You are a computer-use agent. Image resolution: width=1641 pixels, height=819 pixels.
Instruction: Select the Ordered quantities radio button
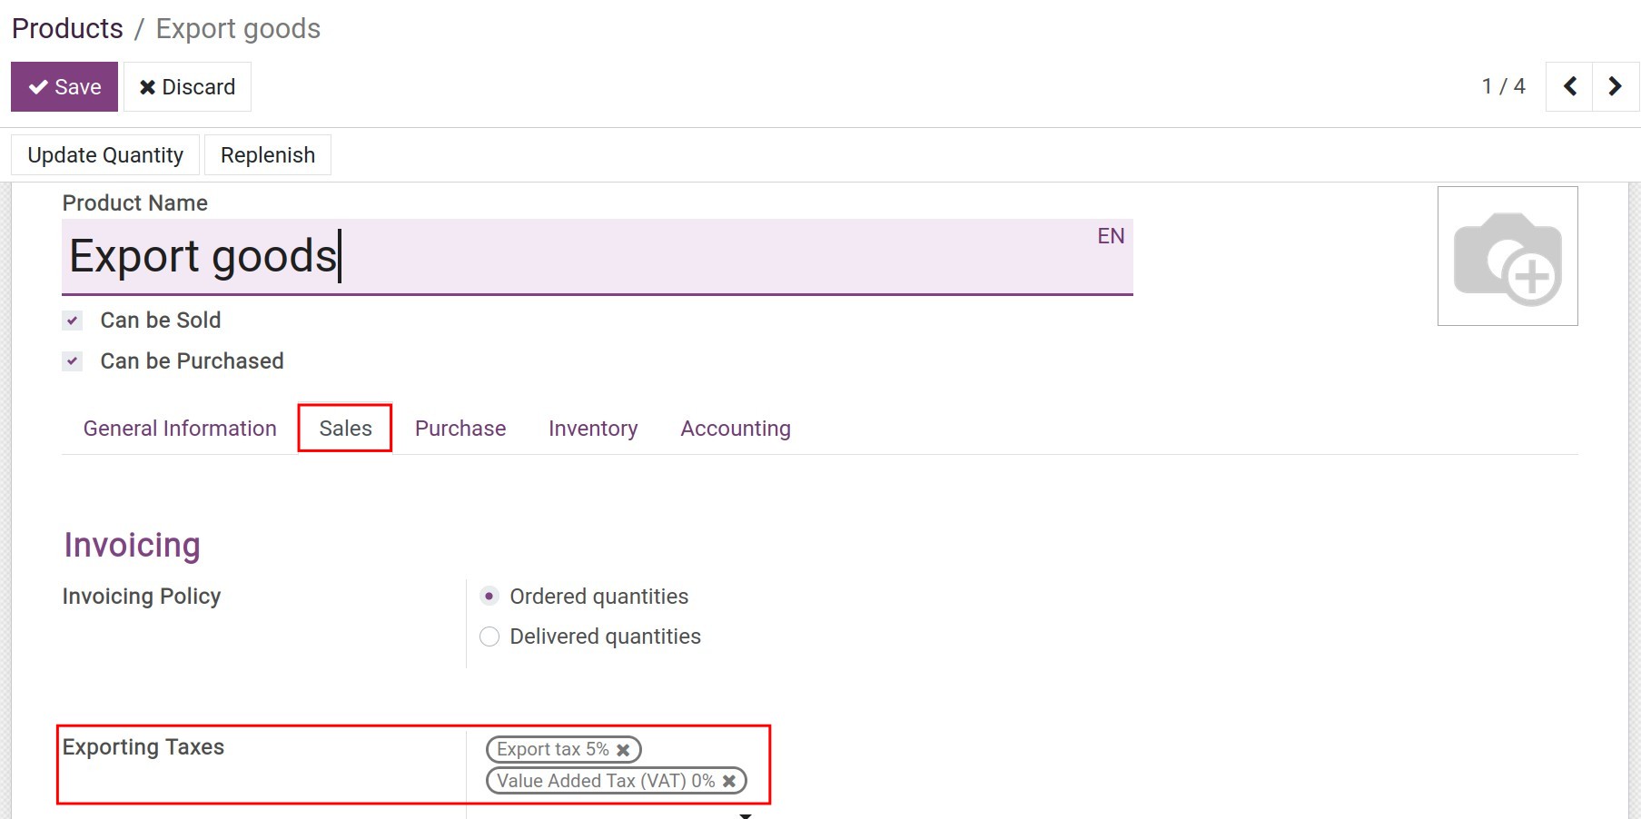coord(489,597)
